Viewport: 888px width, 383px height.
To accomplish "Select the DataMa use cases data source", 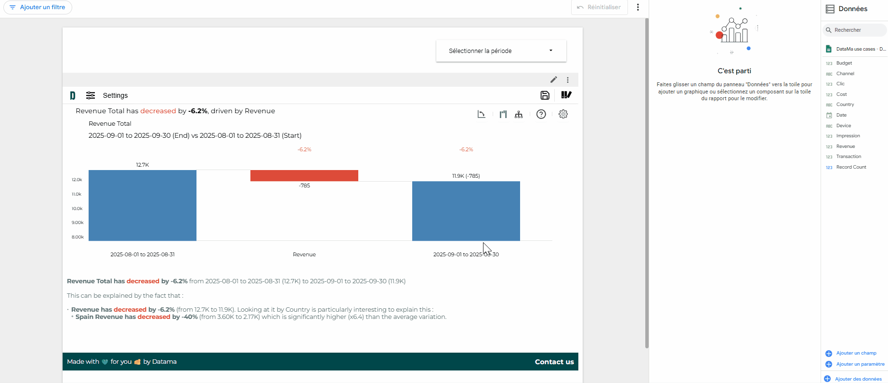I will (x=855, y=49).
